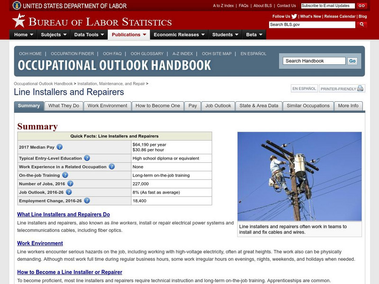379x284 pixels.
Task: Open the Release Calendar link
Action: [x=340, y=17]
